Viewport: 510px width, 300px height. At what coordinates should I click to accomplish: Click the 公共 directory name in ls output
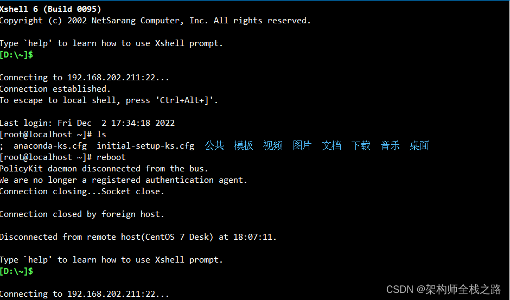[214, 145]
